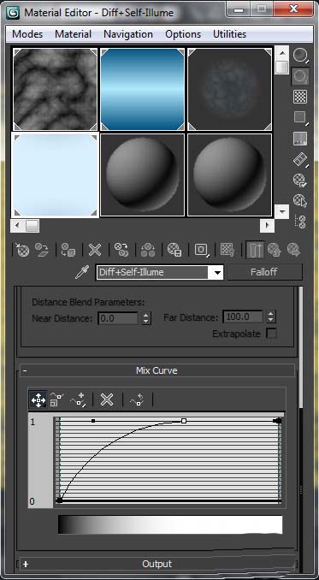
Task: Open Material Editor Options icon
Action: click(x=300, y=181)
